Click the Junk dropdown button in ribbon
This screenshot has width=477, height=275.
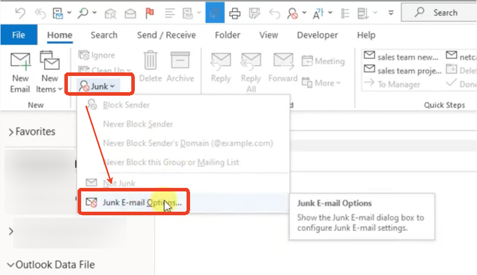[x=98, y=86]
